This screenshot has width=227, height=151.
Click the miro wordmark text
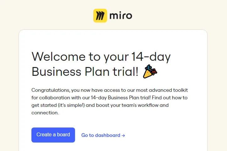(121, 15)
